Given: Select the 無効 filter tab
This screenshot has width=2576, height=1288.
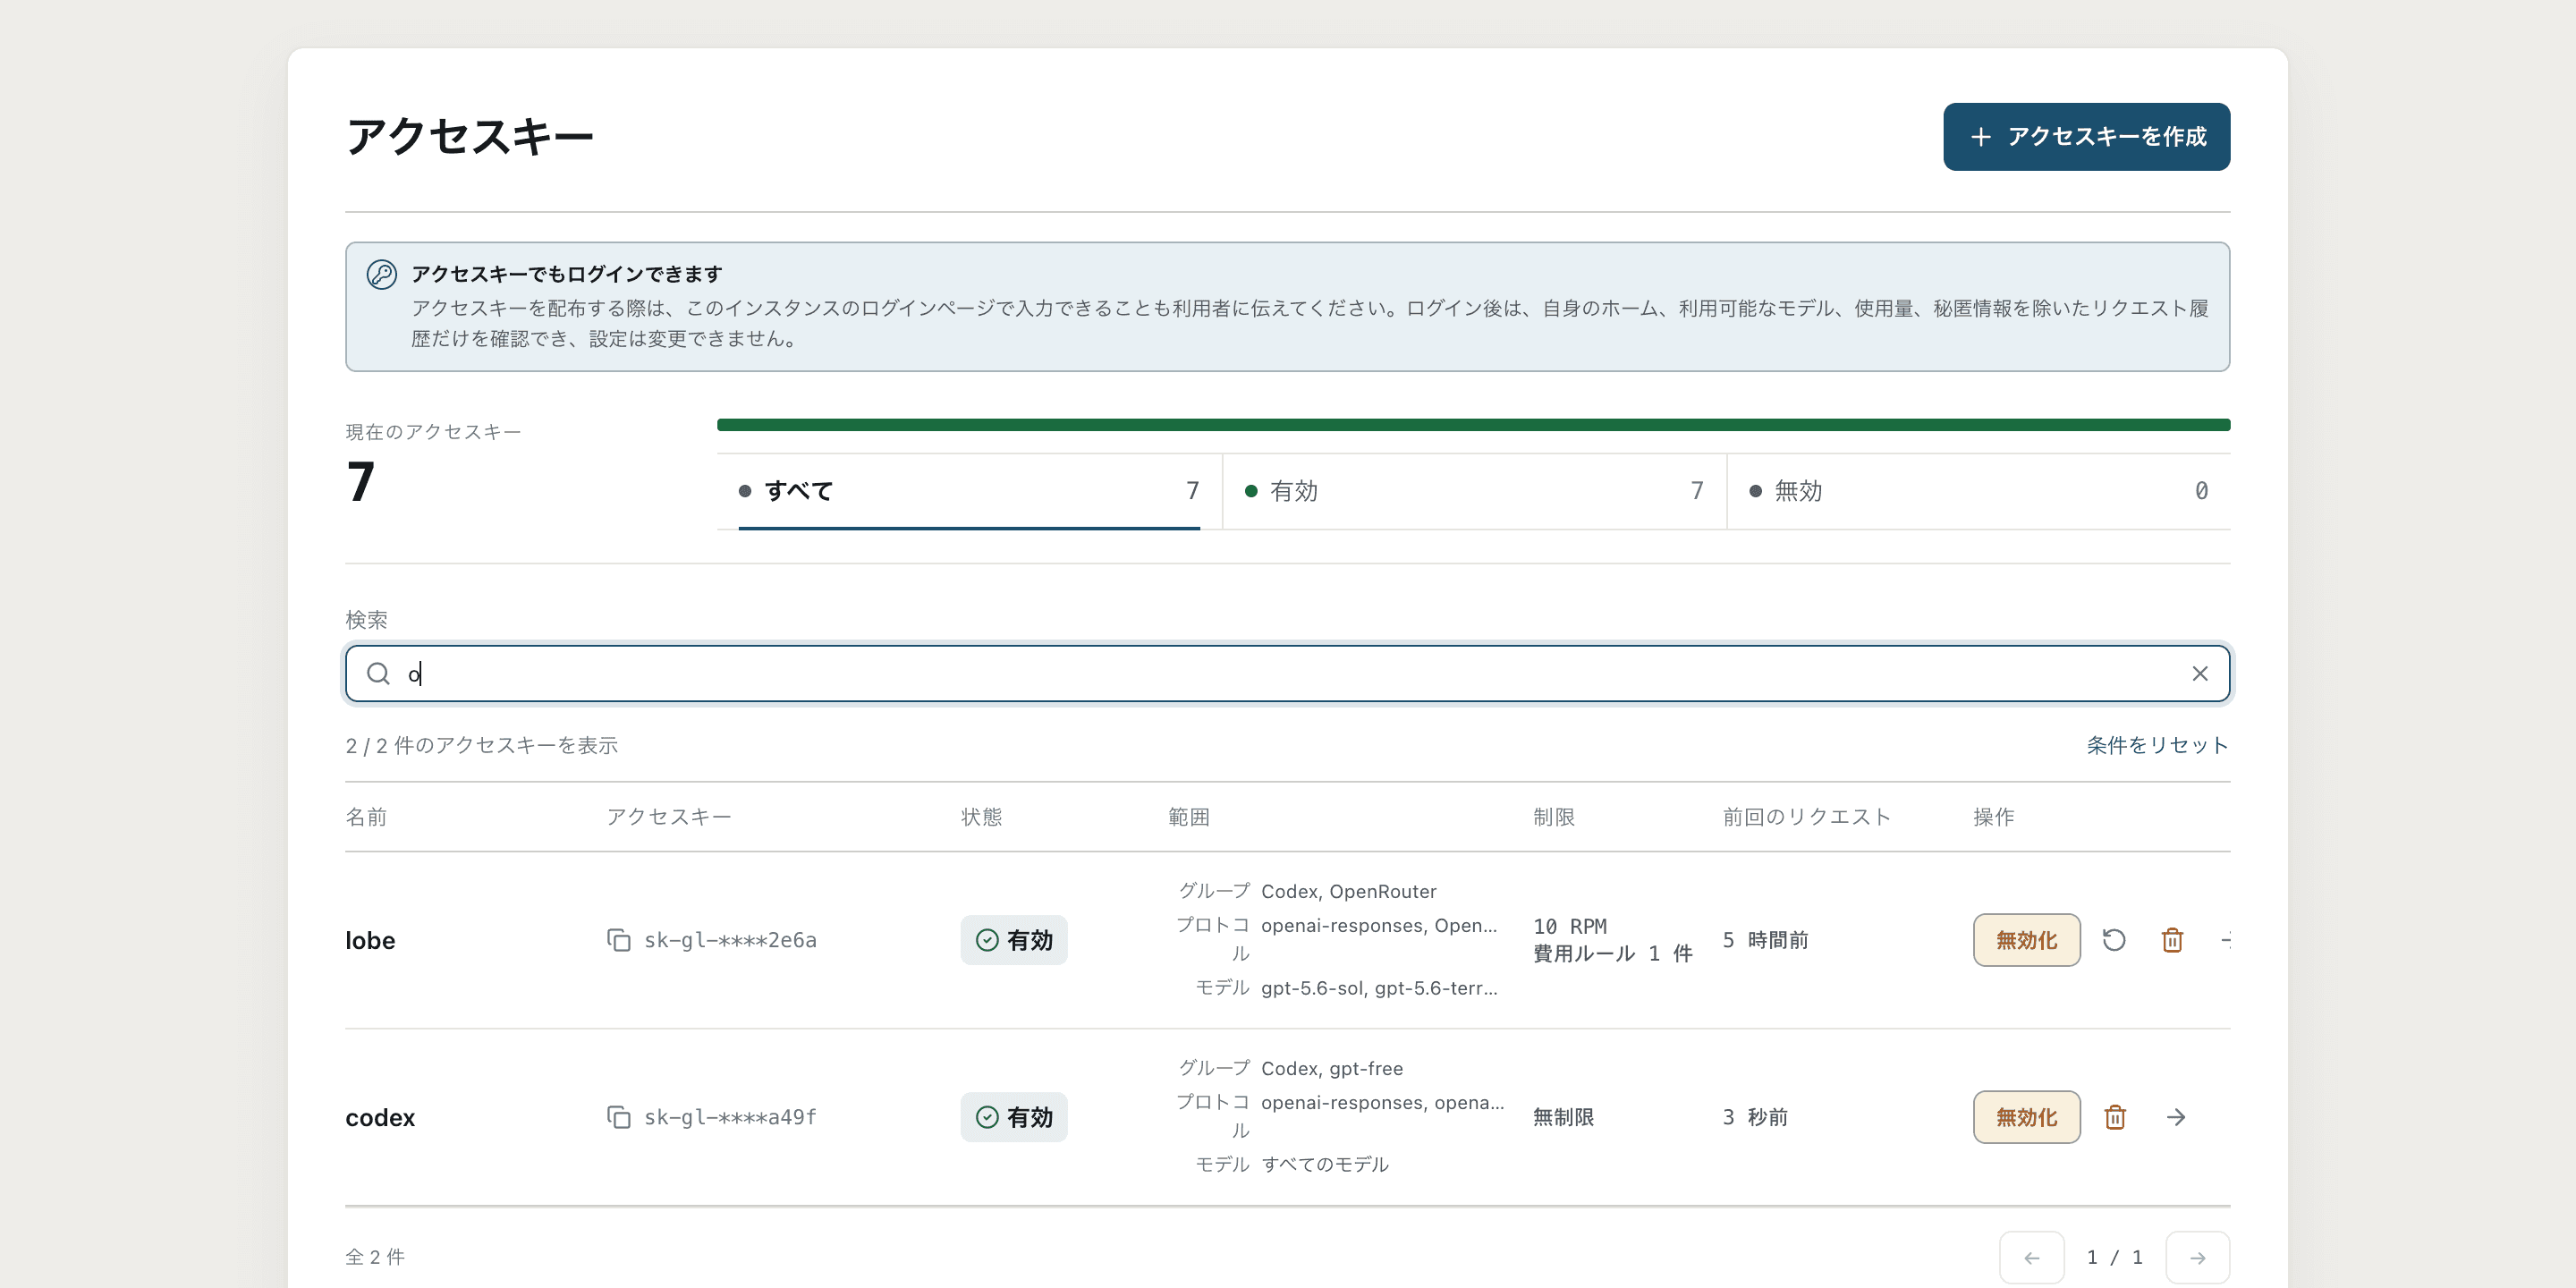Looking at the screenshot, I should (1978, 491).
